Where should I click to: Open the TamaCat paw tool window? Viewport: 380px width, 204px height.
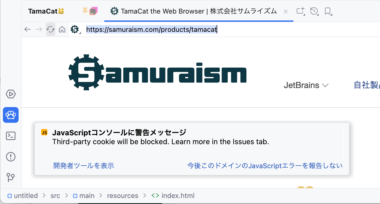coord(11,115)
